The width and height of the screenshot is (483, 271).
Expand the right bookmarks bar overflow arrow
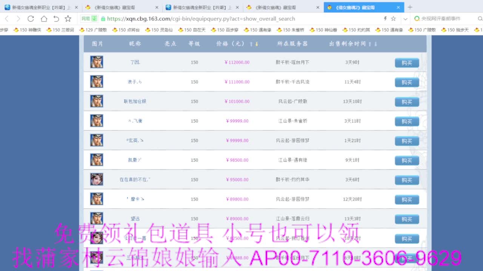click(x=481, y=30)
